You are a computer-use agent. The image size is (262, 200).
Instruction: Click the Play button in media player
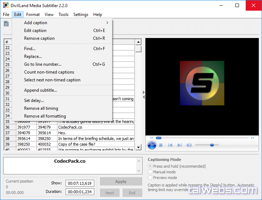(x=152, y=145)
